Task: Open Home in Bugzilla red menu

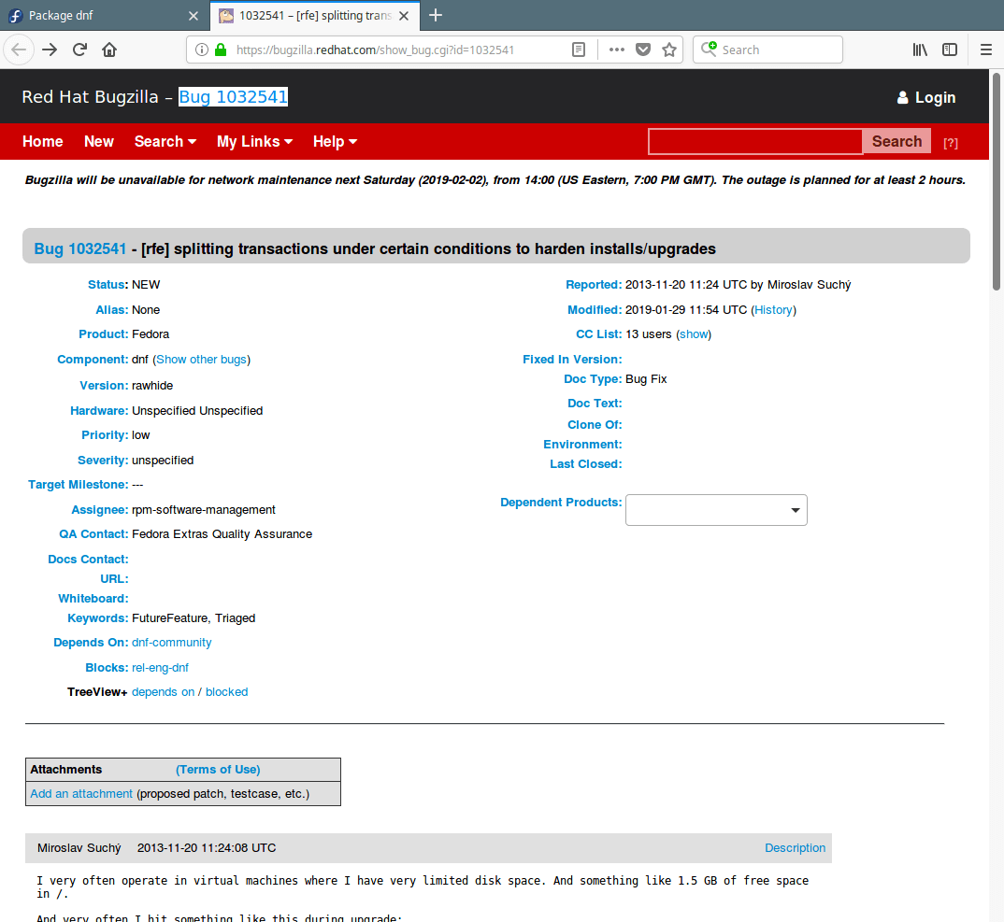Action: click(x=43, y=141)
